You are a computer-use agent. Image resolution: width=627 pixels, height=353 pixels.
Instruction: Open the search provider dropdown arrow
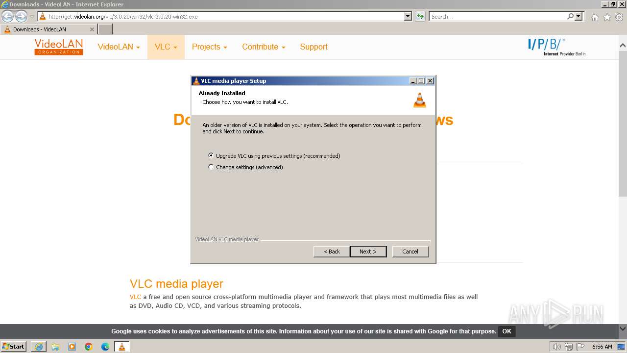click(x=579, y=16)
